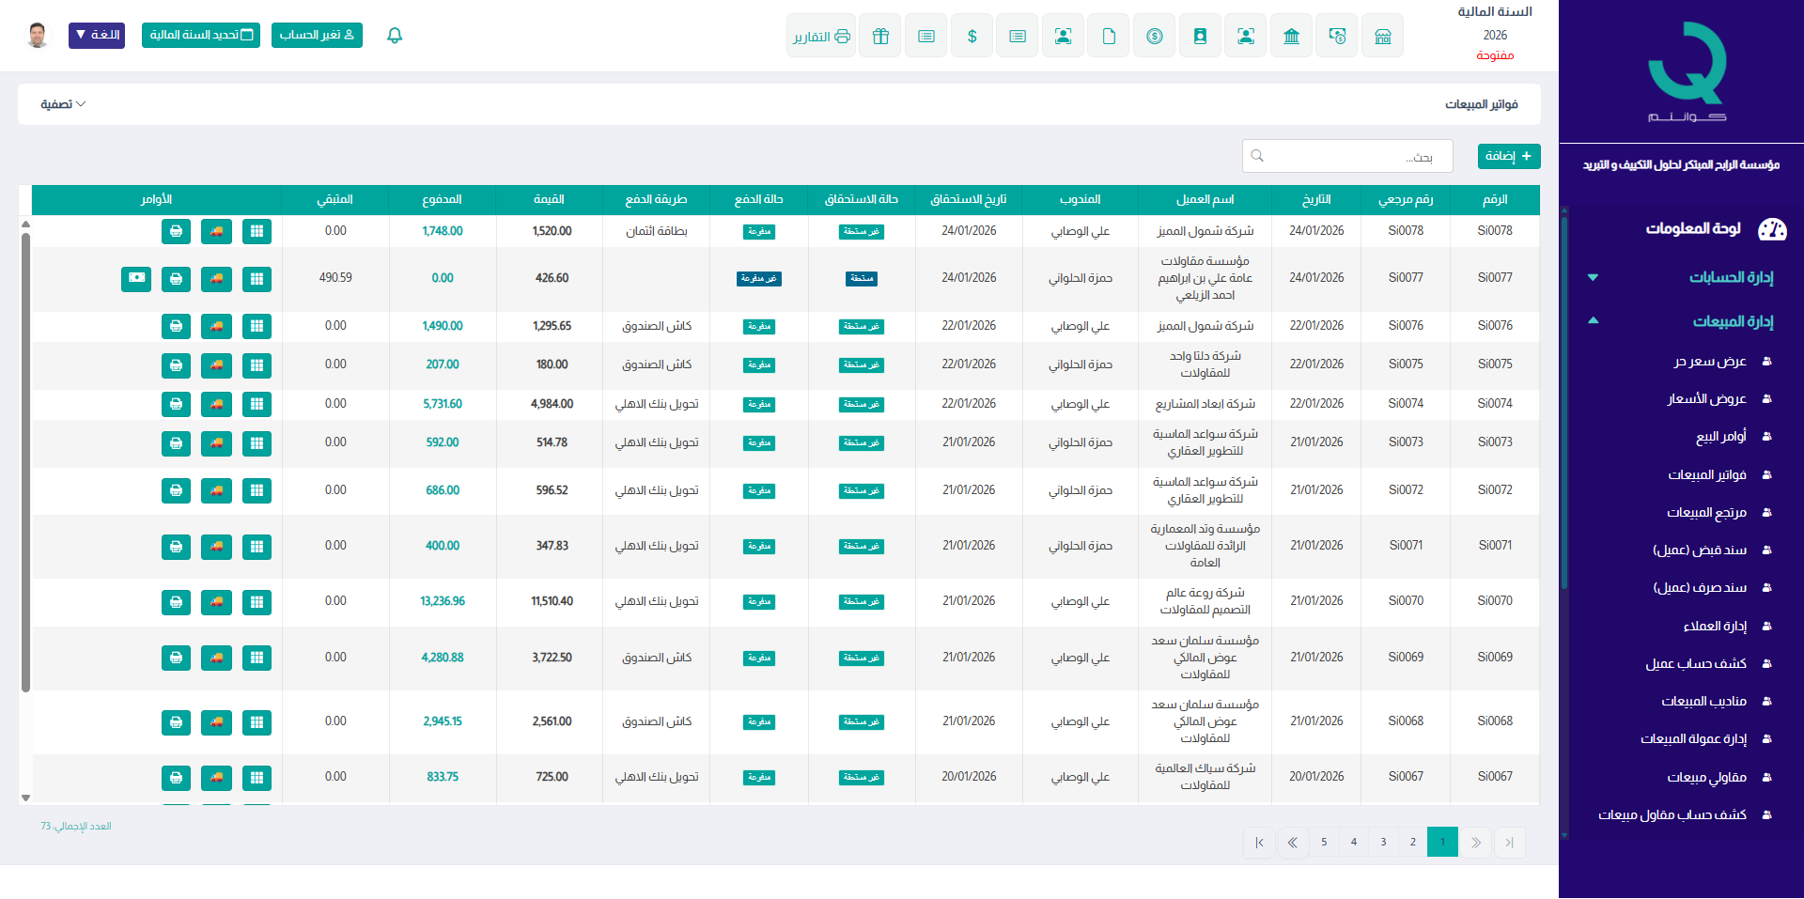Click the plain dollar sign toolbar icon

point(972,36)
